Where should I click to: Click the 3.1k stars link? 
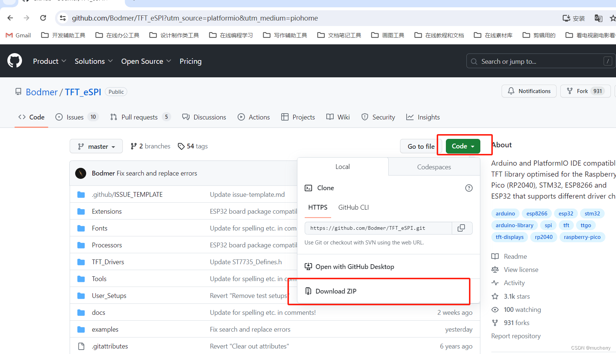click(517, 296)
